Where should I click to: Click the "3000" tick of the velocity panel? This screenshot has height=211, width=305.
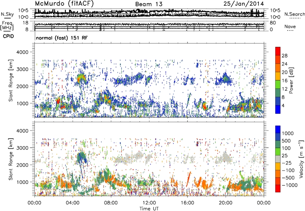(x=22, y=148)
